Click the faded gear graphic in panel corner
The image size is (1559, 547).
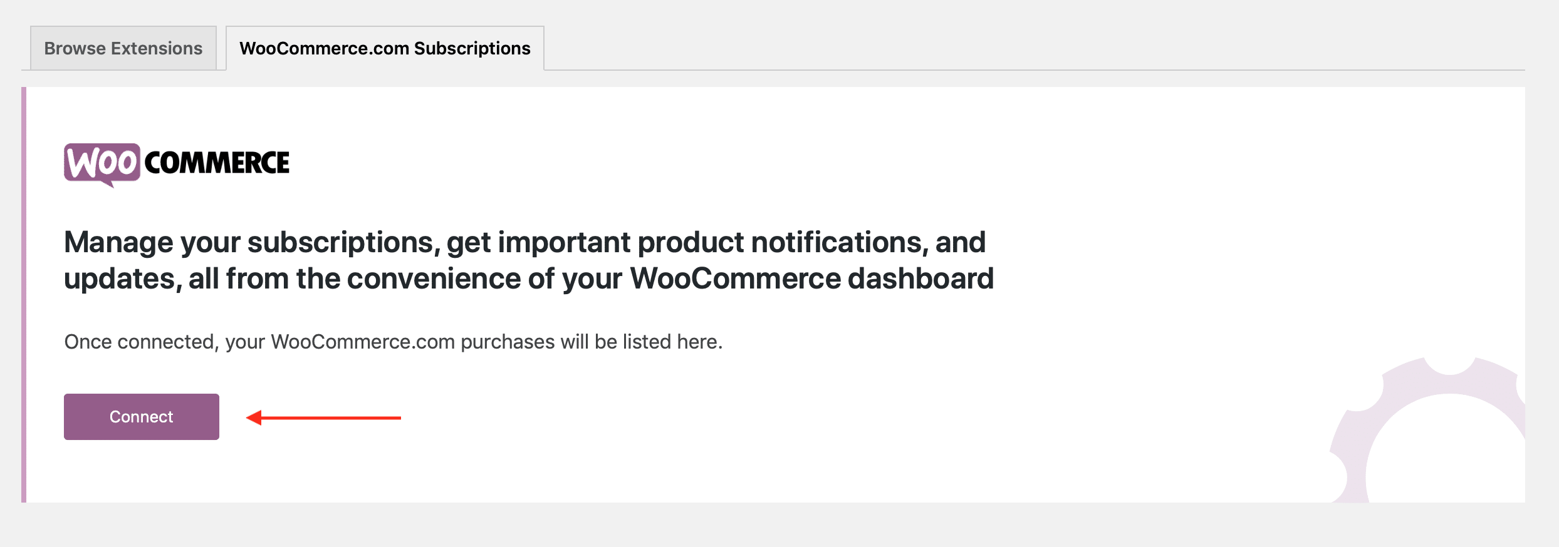click(1435, 432)
